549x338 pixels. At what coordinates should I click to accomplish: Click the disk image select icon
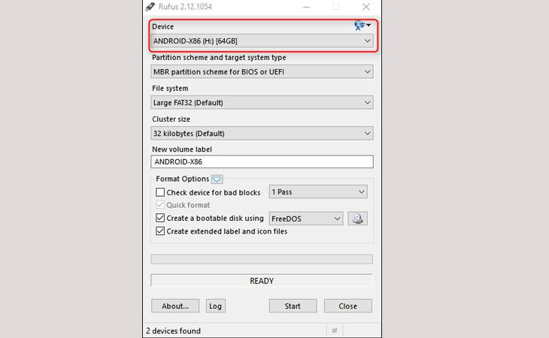pyautogui.click(x=357, y=219)
